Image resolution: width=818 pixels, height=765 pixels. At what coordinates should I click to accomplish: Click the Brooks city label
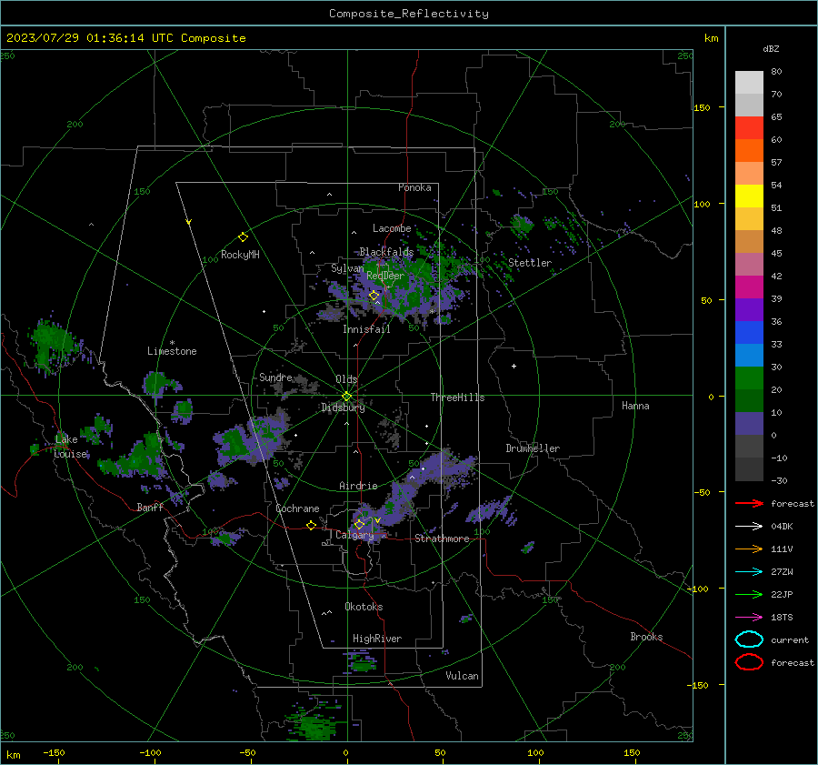(646, 637)
